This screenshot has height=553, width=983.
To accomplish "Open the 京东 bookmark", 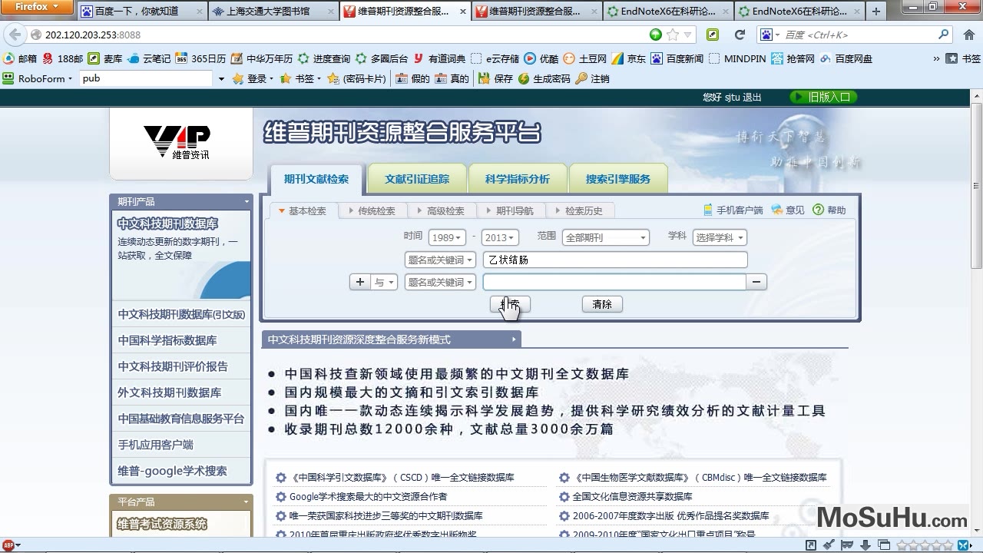I will click(629, 58).
